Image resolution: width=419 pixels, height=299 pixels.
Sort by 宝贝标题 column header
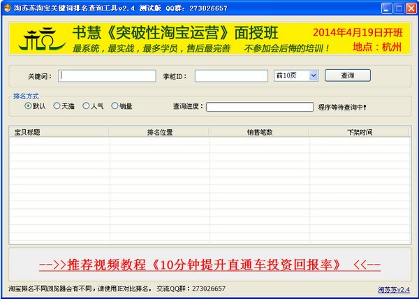59,132
